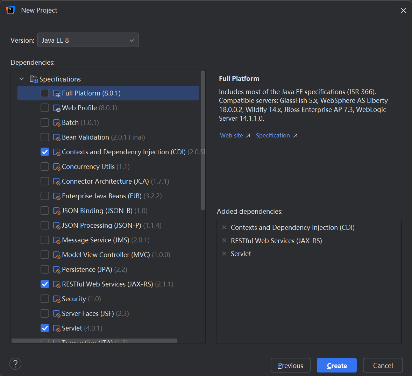
Task: Click the Connector Architecture specification icon
Action: 57,182
